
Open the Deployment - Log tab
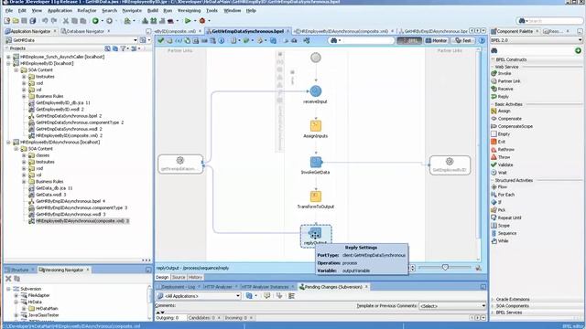pyautogui.click(x=178, y=286)
